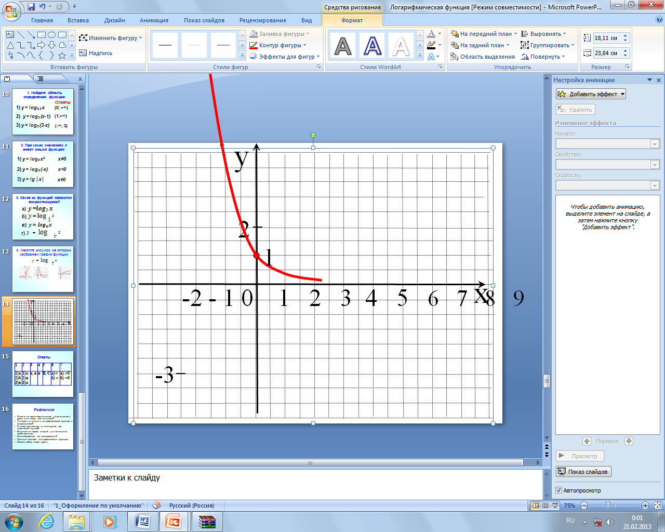Click the Rotate (Повернуть) icon
Viewport: 665px width, 532px height.
[525, 57]
